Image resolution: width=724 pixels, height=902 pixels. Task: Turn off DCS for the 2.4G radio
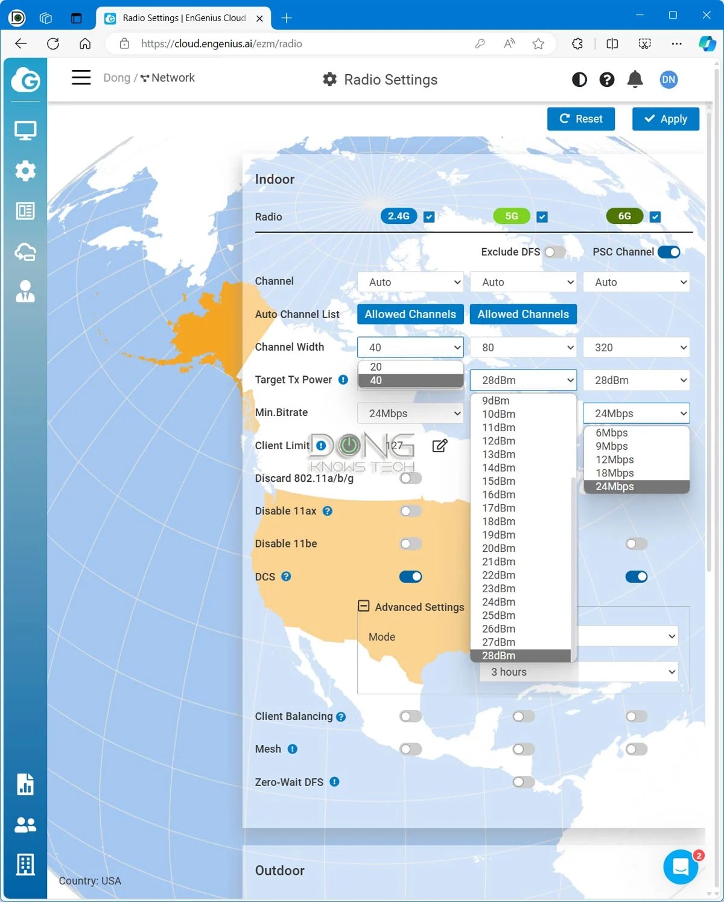point(411,577)
